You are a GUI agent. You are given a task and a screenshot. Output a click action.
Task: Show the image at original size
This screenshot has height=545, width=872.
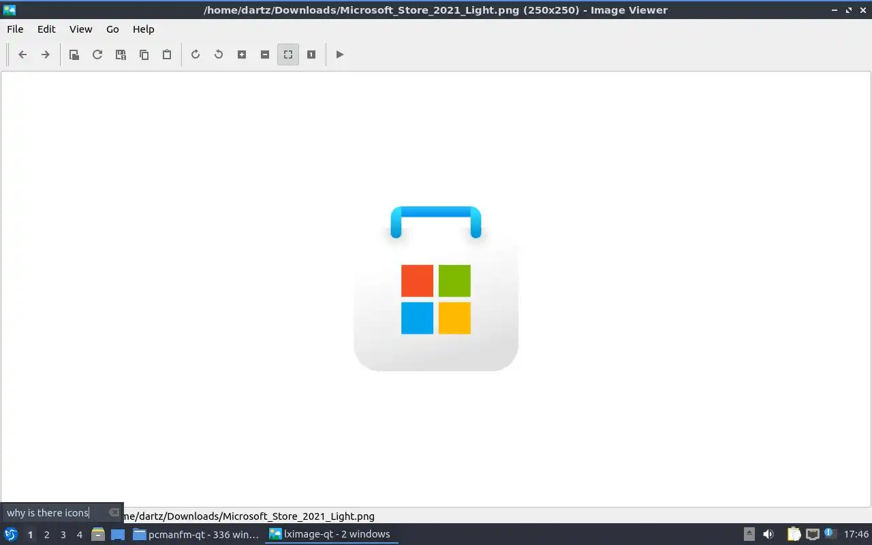311,54
